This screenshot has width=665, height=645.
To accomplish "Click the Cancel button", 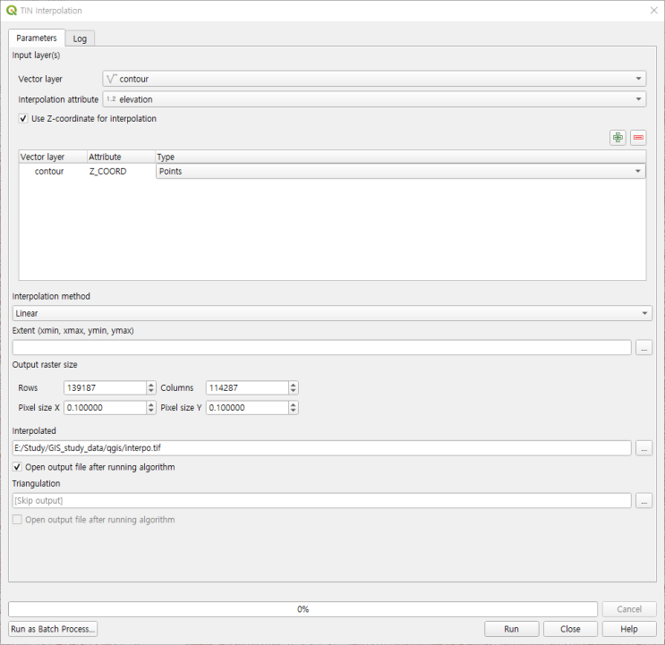I will click(629, 609).
